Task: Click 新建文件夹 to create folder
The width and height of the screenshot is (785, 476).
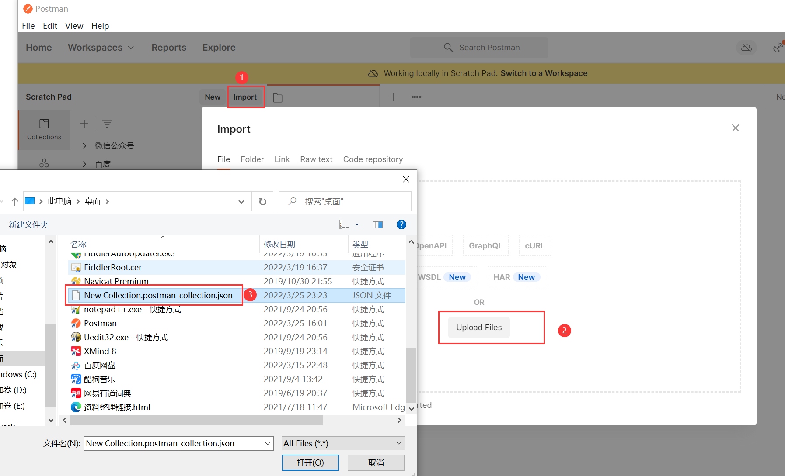Action: pyautogui.click(x=28, y=224)
